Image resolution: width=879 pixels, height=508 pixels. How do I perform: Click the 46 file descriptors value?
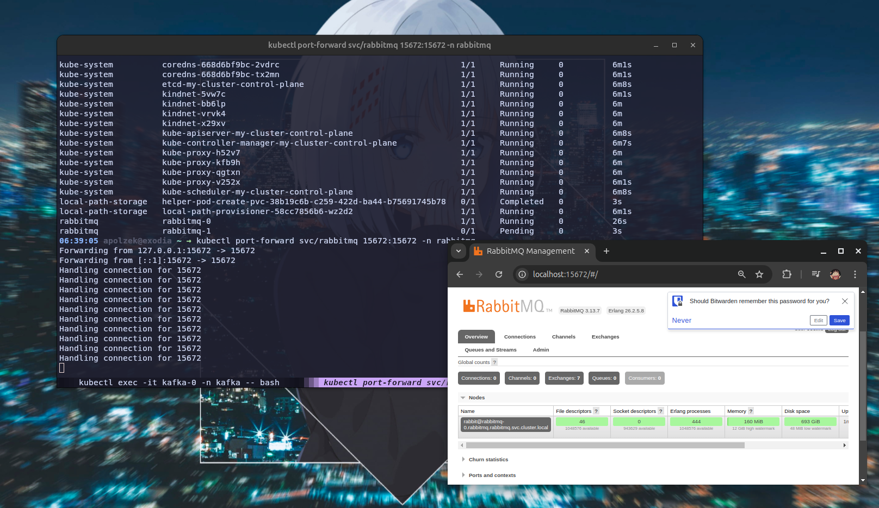[582, 422]
